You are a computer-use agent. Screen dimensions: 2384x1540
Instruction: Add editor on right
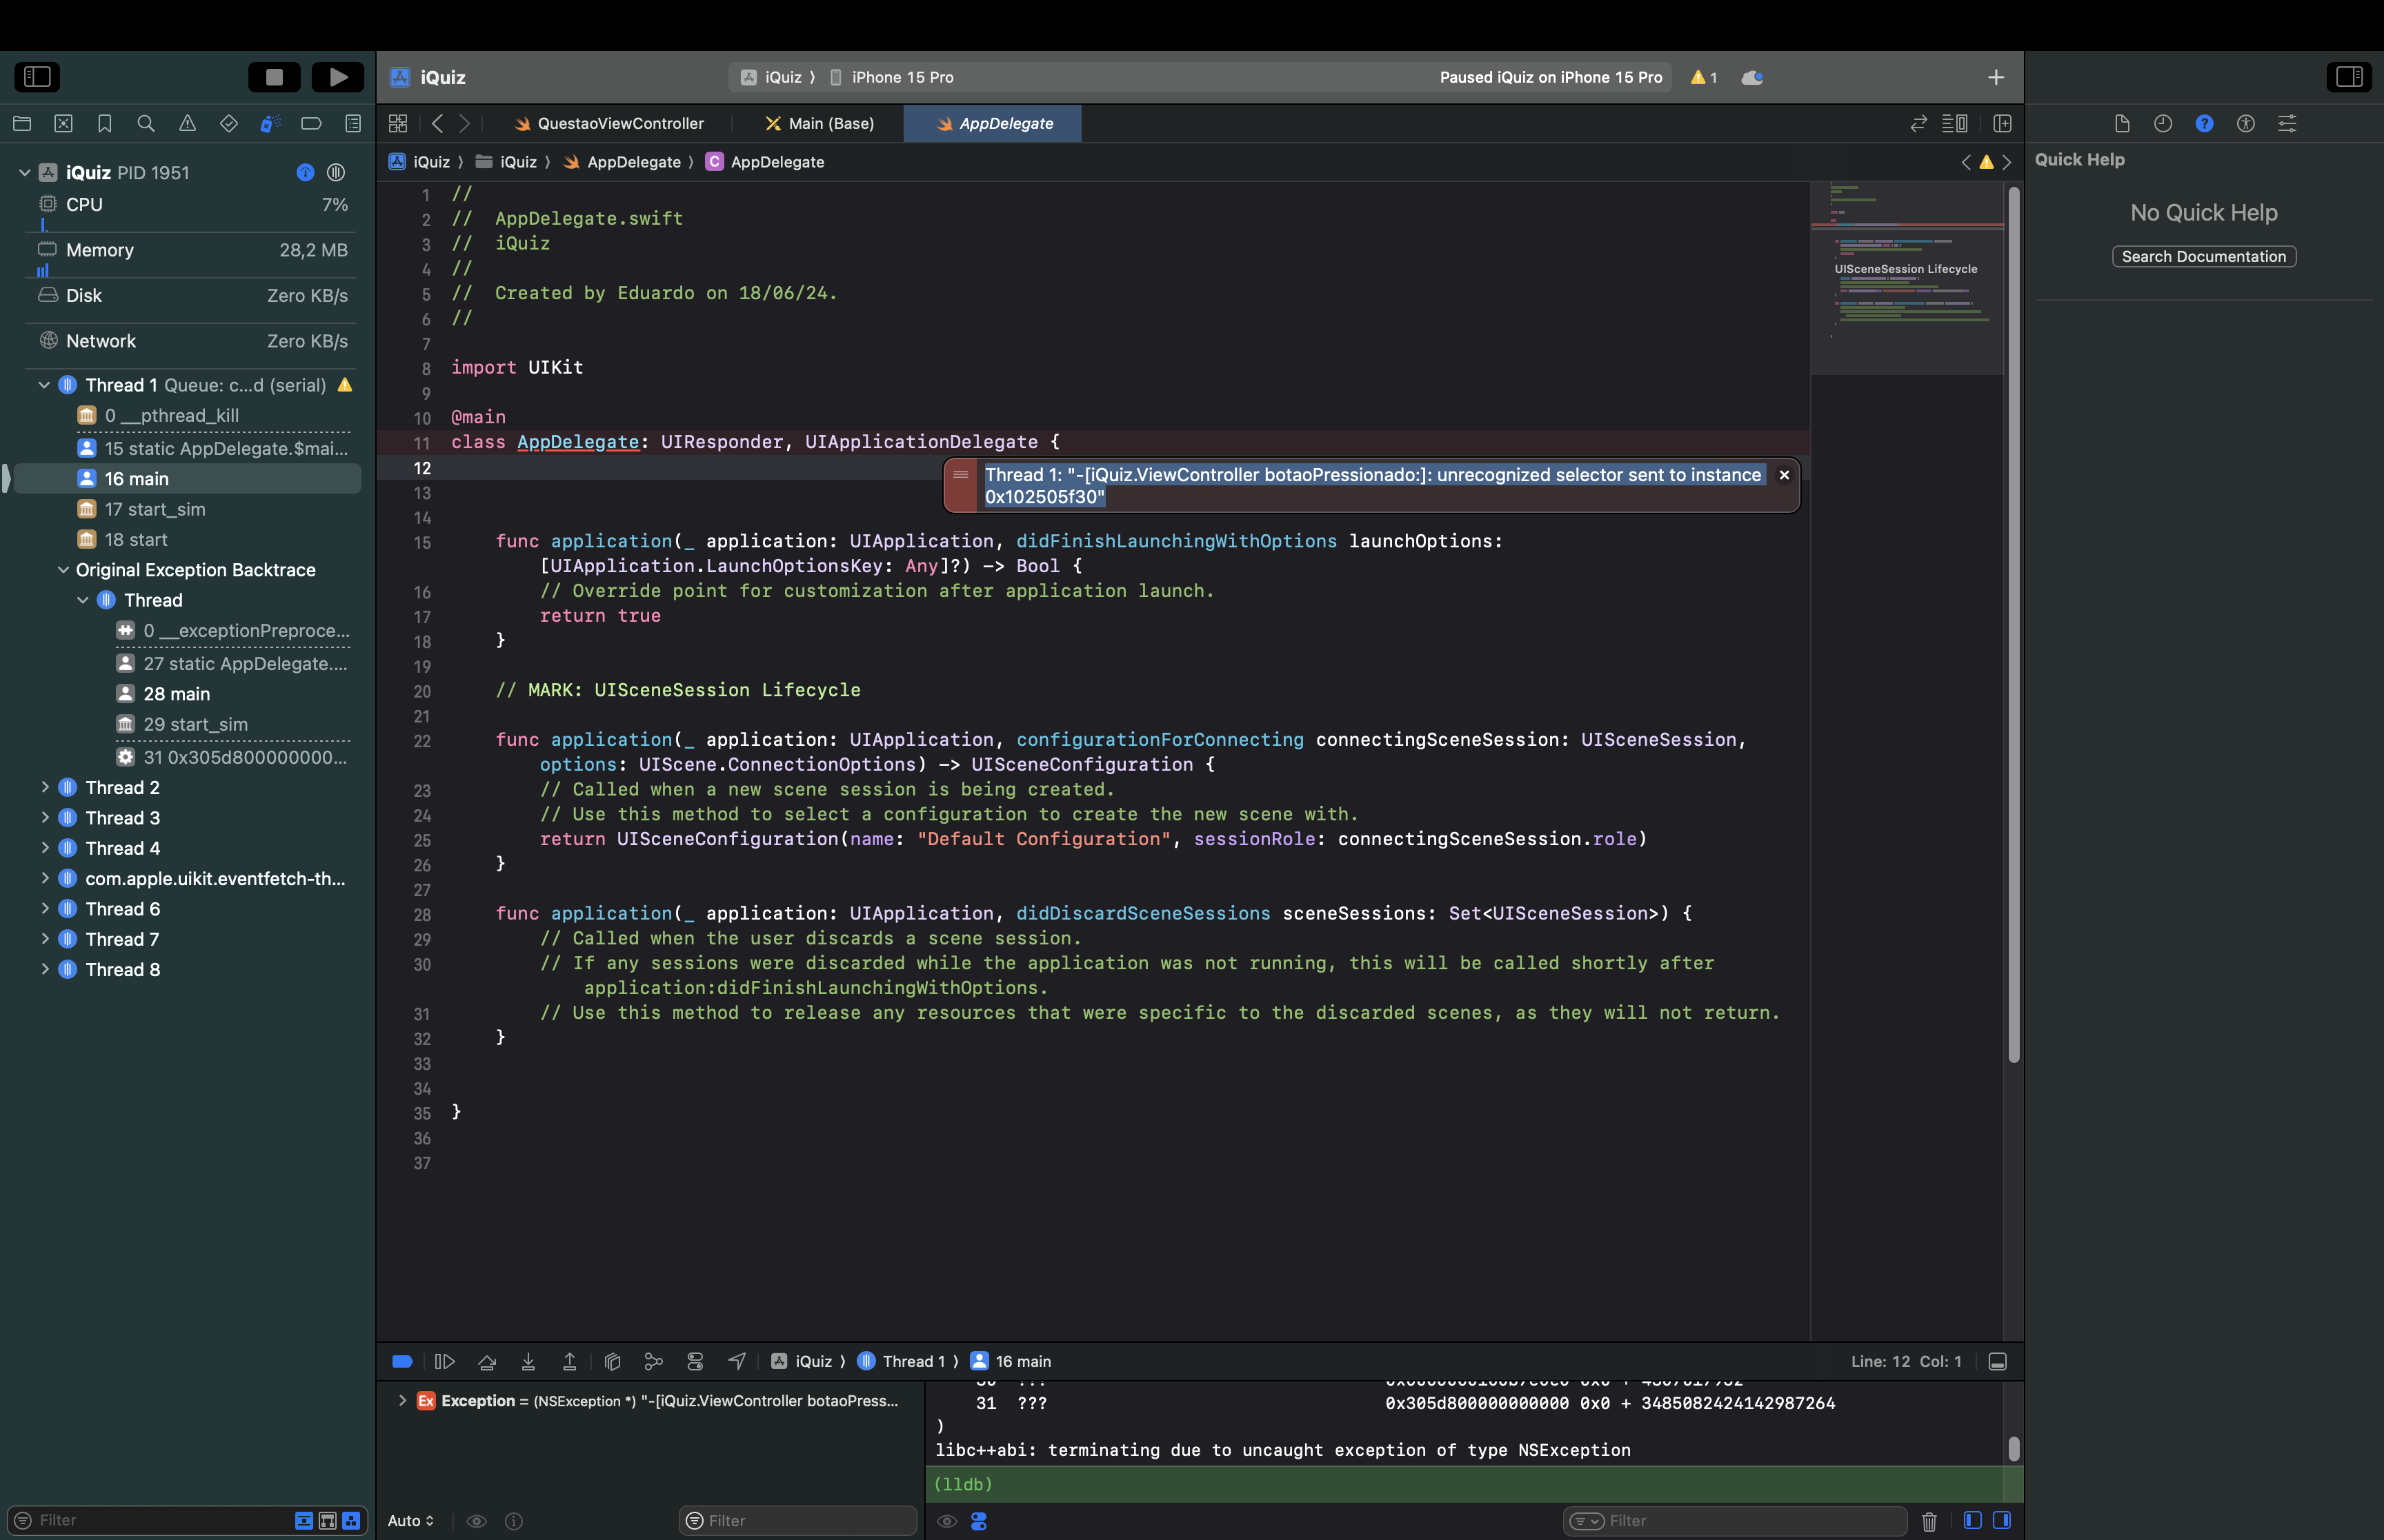click(2002, 123)
